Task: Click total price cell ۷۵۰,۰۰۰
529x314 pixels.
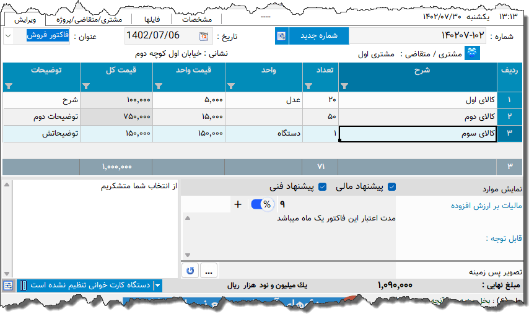Action: [116, 116]
